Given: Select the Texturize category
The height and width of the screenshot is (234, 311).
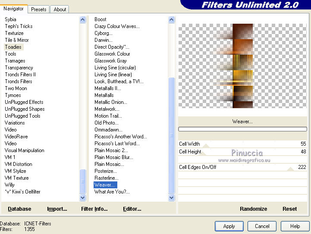Looking at the screenshot, I should [x=14, y=33].
